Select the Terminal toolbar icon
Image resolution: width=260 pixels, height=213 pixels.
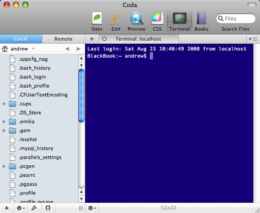pos(179,18)
